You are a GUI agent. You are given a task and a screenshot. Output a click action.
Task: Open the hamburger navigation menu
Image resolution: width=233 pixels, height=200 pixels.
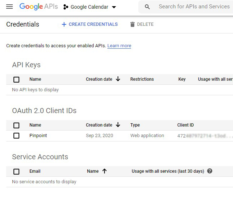9,7
